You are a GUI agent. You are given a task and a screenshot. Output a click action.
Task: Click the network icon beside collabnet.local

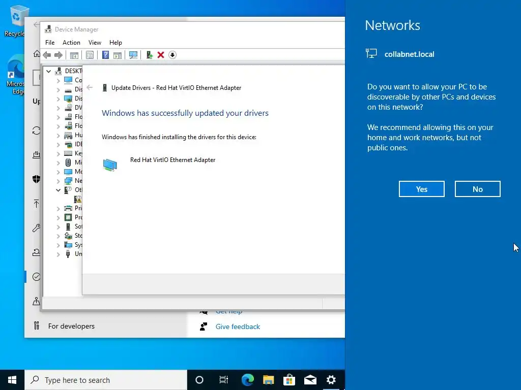click(371, 53)
